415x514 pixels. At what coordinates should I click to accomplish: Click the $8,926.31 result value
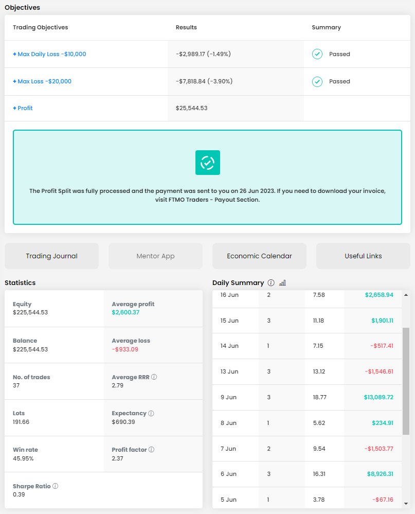[x=380, y=474]
